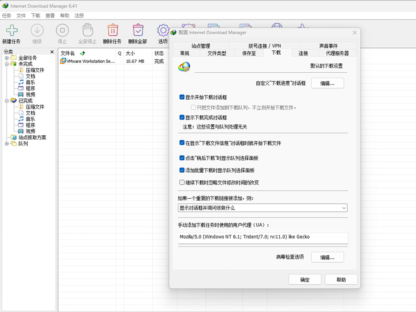Select the VMware Workstation file icon
The image size is (416, 312).
click(63, 61)
